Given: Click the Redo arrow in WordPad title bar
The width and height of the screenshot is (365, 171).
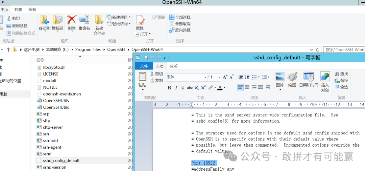Looking at the screenshot, I should pyautogui.click(x=159, y=58).
